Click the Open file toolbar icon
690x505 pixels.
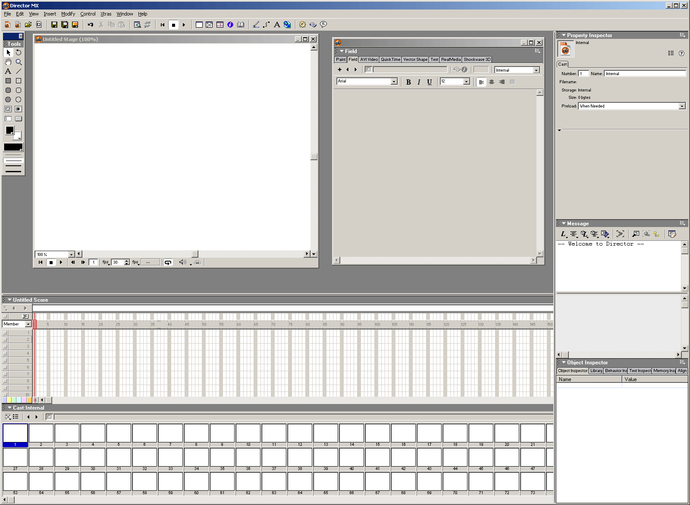click(28, 25)
